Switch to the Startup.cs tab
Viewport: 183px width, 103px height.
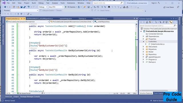click(x=82, y=19)
